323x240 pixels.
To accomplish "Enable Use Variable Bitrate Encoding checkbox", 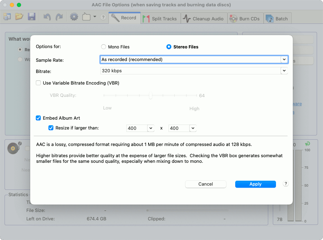I will click(x=38, y=83).
